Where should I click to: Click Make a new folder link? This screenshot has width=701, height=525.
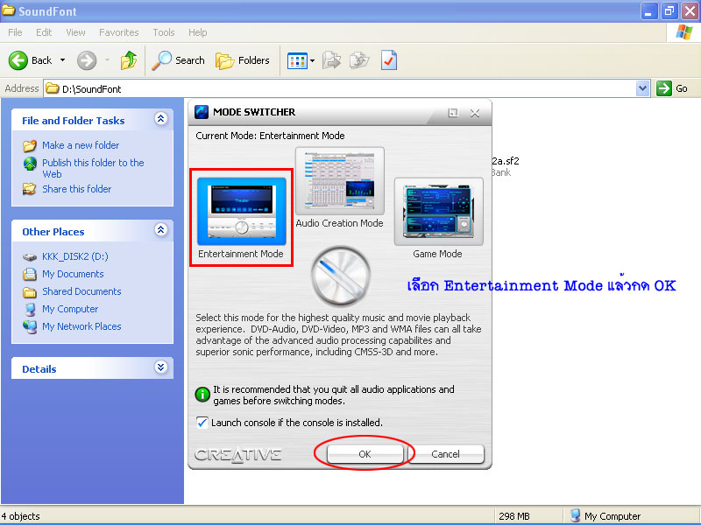point(81,145)
